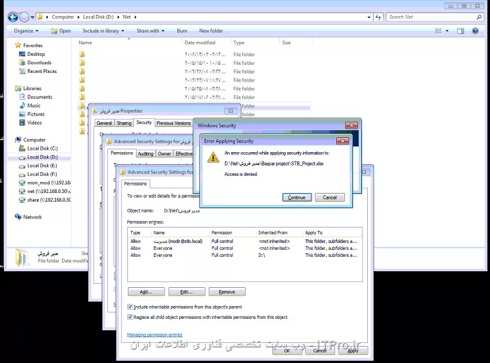Toggle Include inheritable permissions checkbox
The height and width of the screenshot is (363, 490).
click(x=130, y=307)
